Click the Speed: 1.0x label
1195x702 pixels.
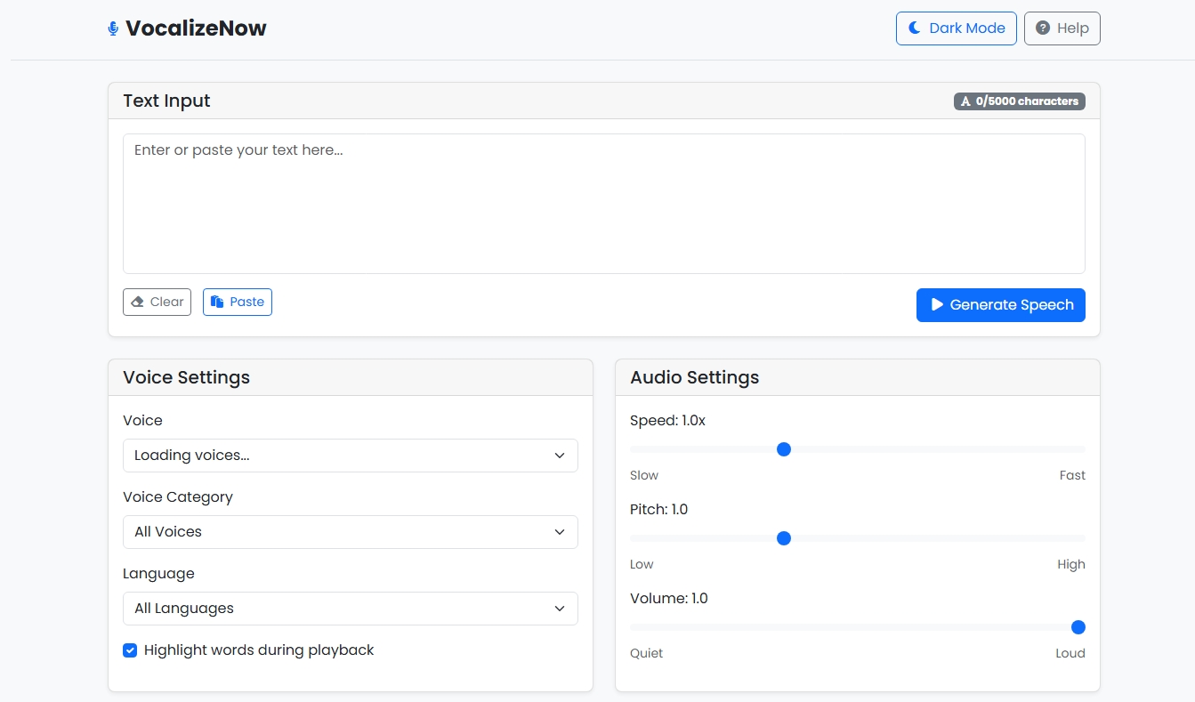click(667, 420)
